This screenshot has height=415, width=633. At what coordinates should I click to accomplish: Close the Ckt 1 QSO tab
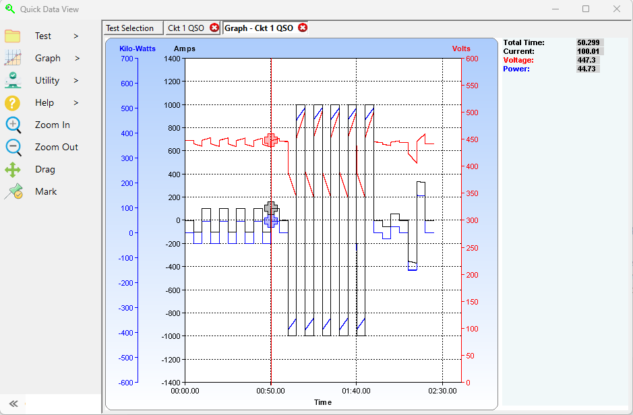tap(214, 28)
